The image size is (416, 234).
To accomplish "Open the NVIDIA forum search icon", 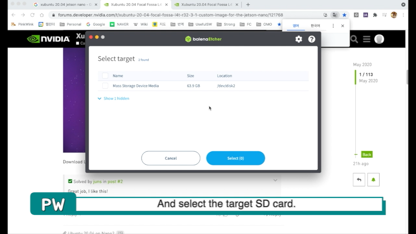I will (354, 39).
